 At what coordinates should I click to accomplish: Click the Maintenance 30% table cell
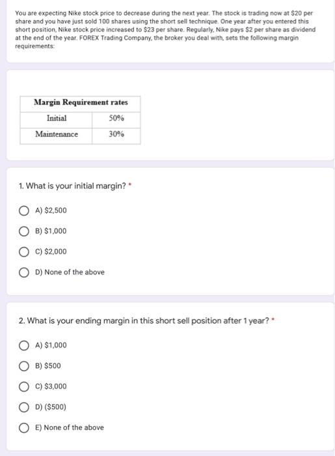tap(116, 135)
